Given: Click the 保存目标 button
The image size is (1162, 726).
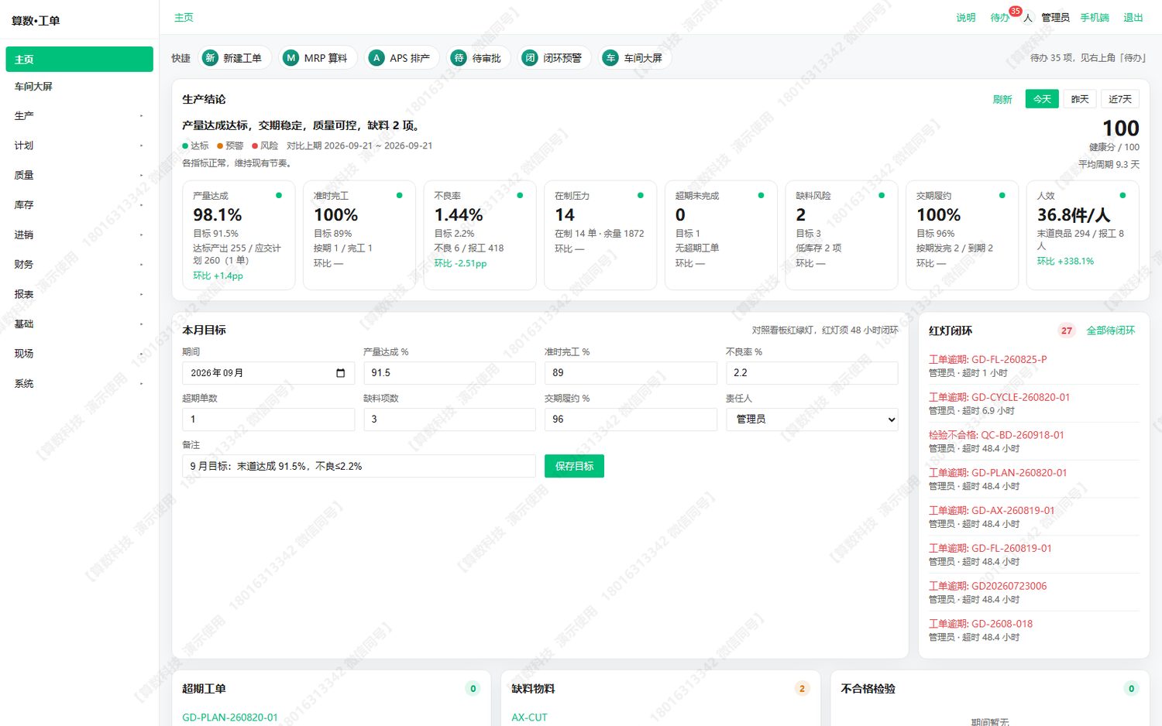Looking at the screenshot, I should click(x=574, y=466).
